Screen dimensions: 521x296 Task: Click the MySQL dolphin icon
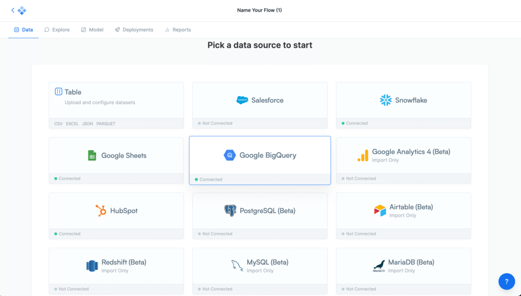click(237, 266)
